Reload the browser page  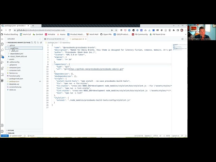coord(10,30)
